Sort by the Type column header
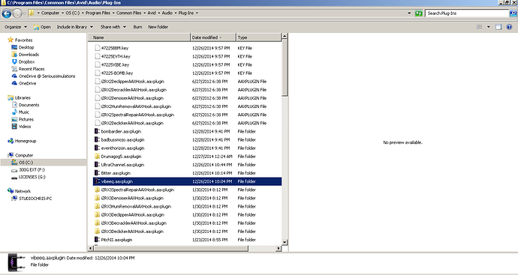 [x=259, y=37]
